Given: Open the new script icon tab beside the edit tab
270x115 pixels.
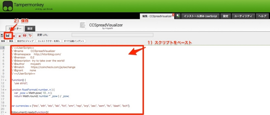Looking at the screenshot, I should (x=178, y=16).
